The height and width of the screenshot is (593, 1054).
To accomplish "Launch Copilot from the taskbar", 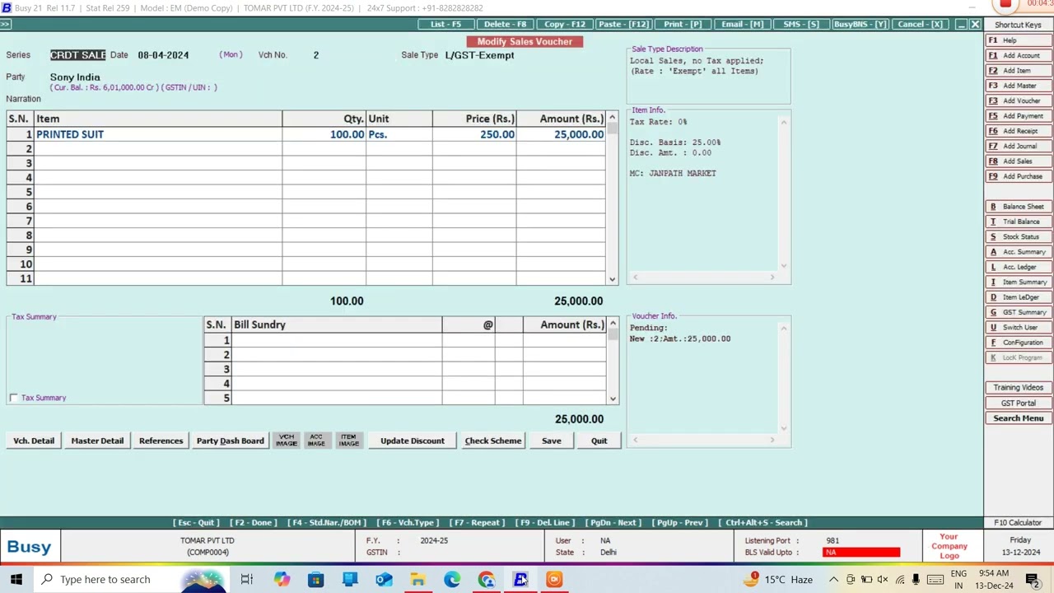I will [x=282, y=579].
